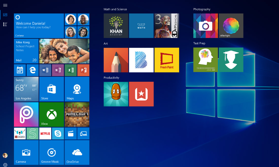Open Groove Music
279x167 pixels.
(x=51, y=152)
